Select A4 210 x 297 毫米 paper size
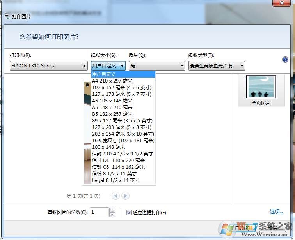The image size is (295, 240). tap(123, 81)
